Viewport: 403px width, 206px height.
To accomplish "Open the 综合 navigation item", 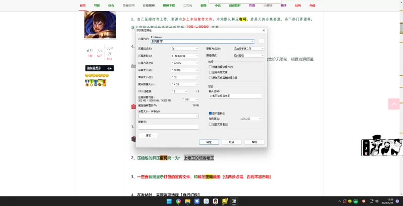I will (111, 6).
